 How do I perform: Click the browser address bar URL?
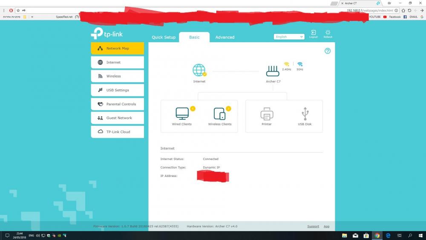[370, 10]
